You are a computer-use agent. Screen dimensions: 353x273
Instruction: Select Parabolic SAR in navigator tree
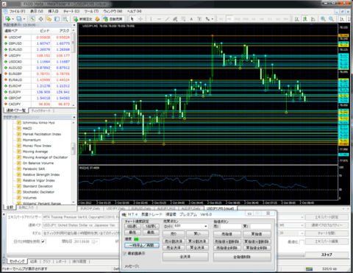[34, 169]
